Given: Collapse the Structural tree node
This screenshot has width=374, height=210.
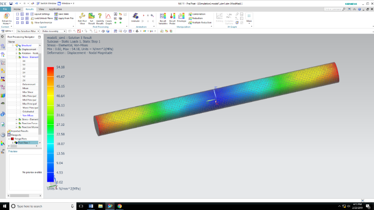Looking at the screenshot, I should pos(13,45).
